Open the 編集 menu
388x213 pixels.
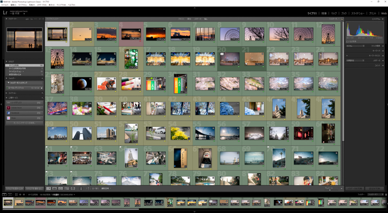pos(14,5)
